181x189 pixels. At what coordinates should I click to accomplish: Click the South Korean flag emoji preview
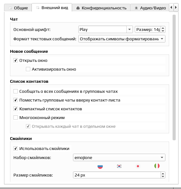tap(119, 166)
